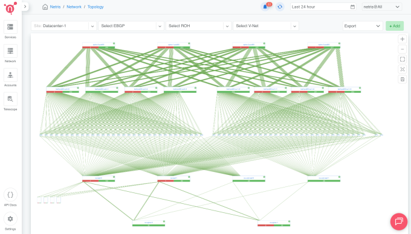
Task: Save topology layout icon
Action: coord(403,80)
